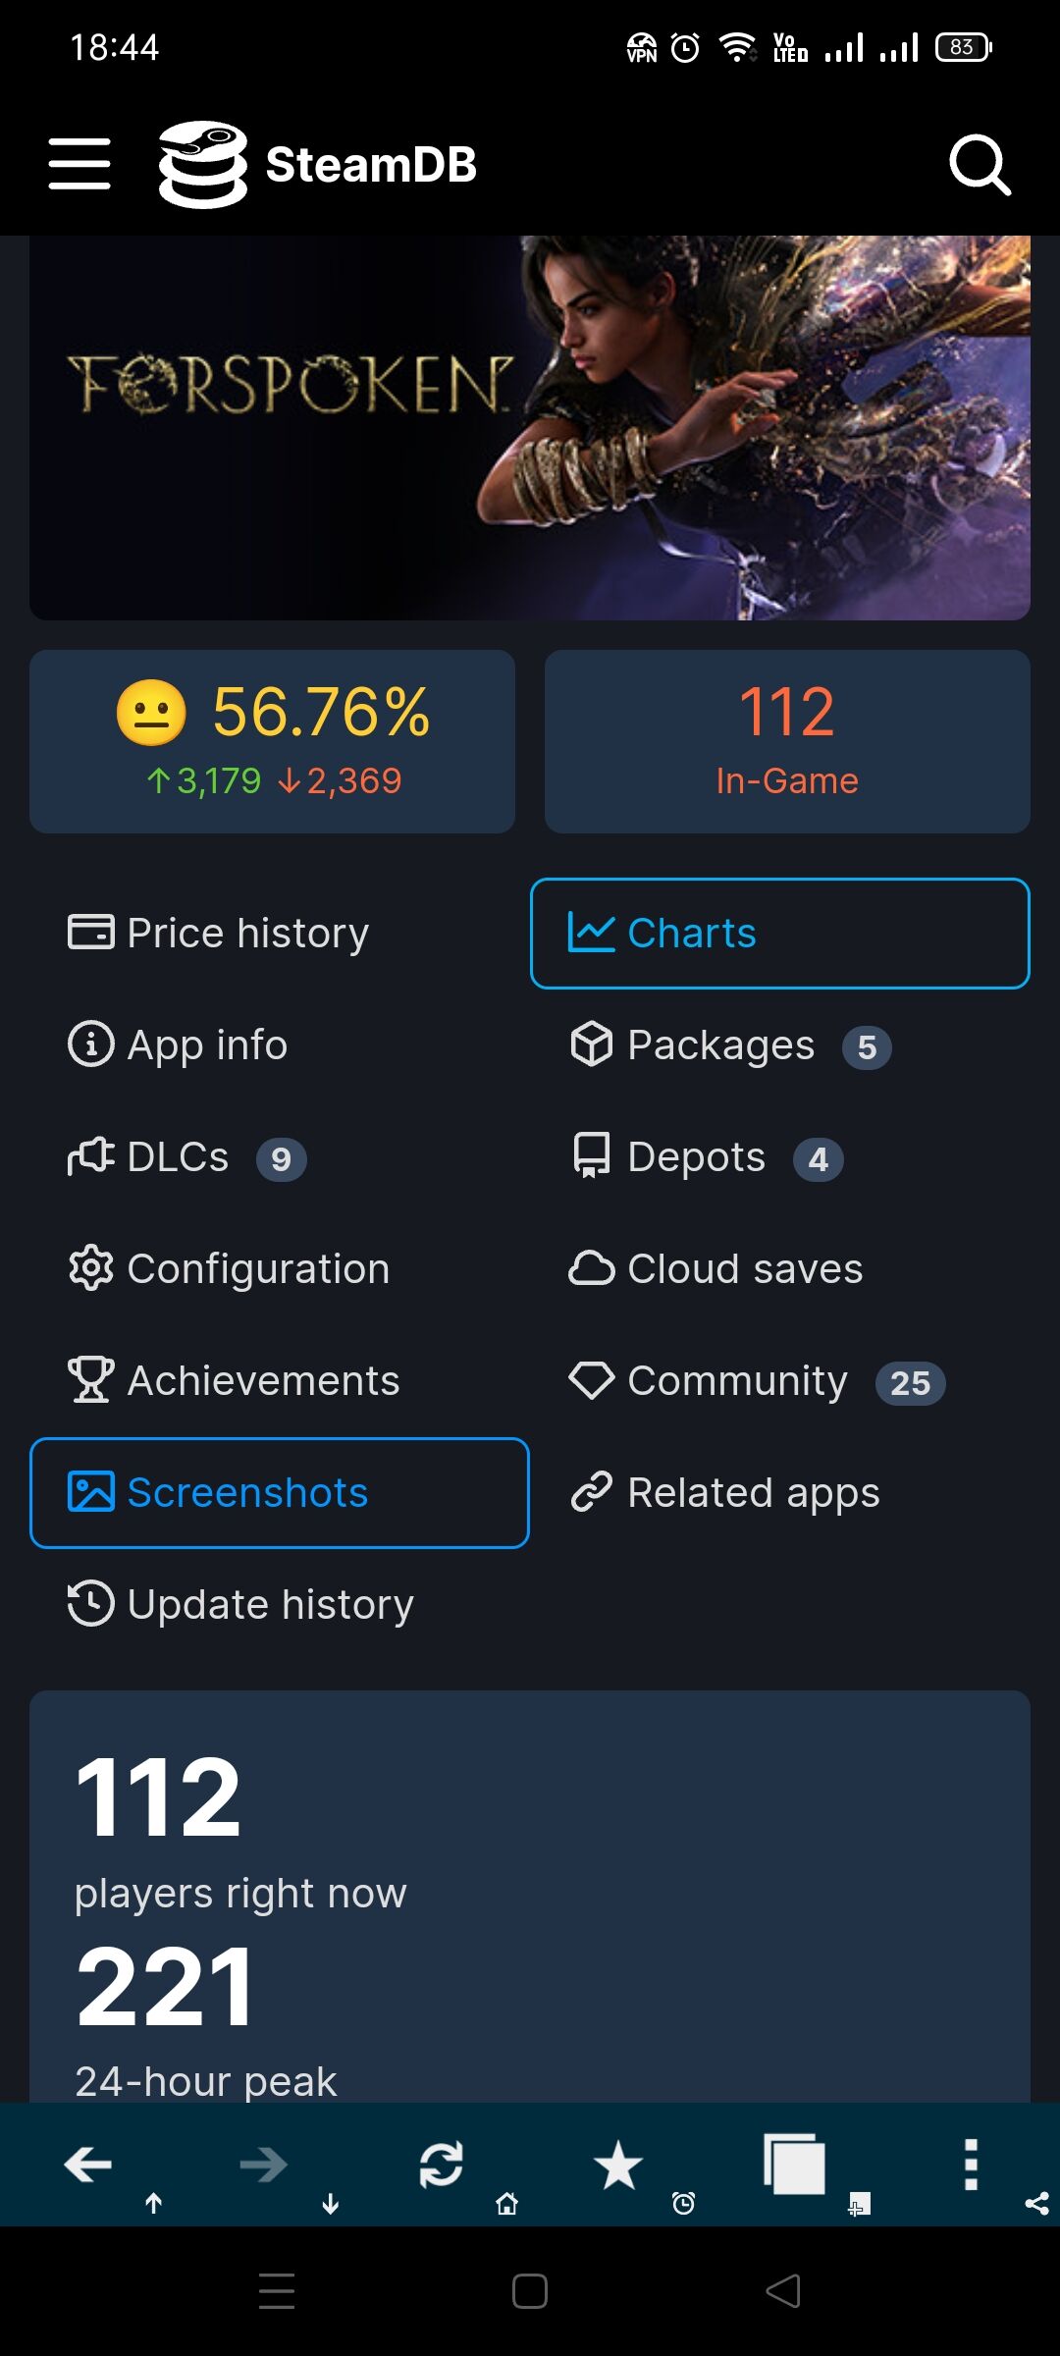This screenshot has height=2356, width=1060.
Task: Open Packages section
Action: coord(730,1045)
